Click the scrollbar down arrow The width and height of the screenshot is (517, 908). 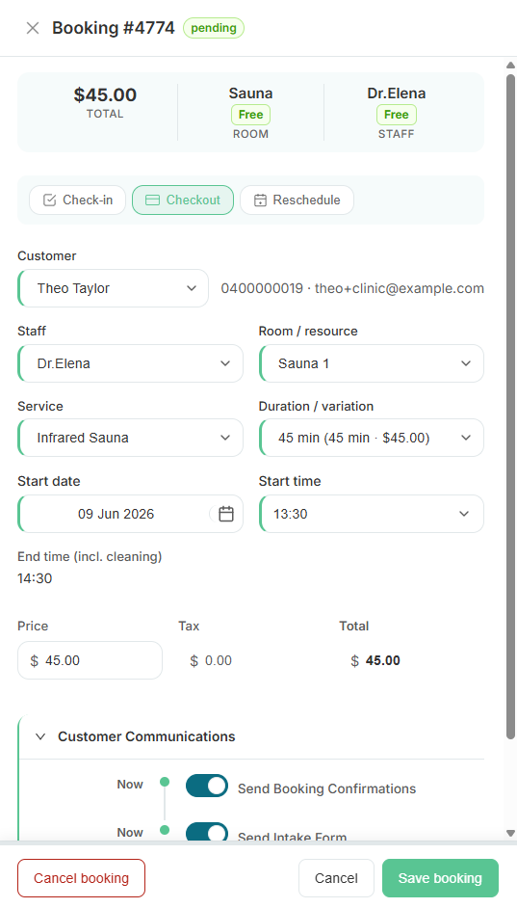pyautogui.click(x=510, y=834)
